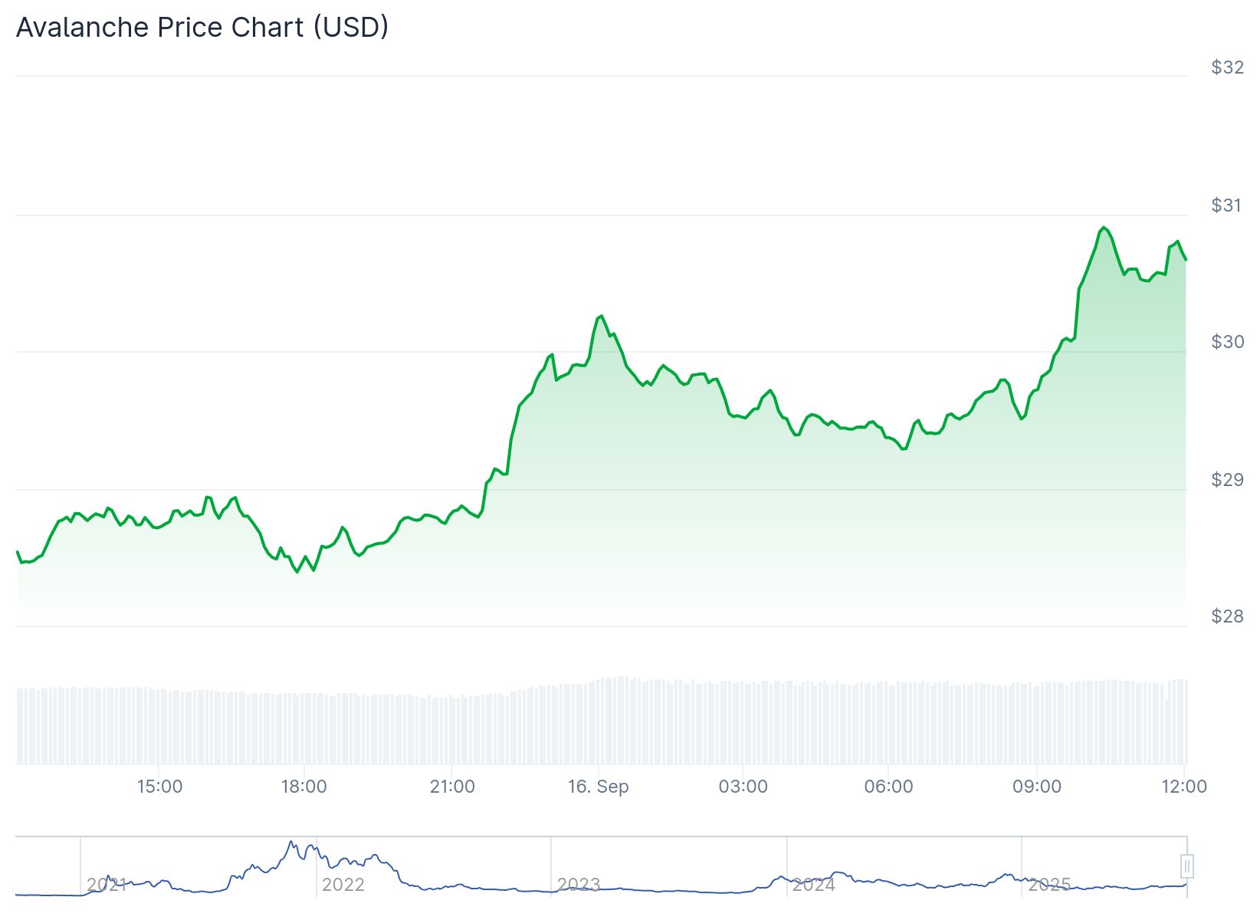Viewport: 1260px width, 920px height.
Task: Click the 2022 label in the range navigator
Action: (343, 885)
